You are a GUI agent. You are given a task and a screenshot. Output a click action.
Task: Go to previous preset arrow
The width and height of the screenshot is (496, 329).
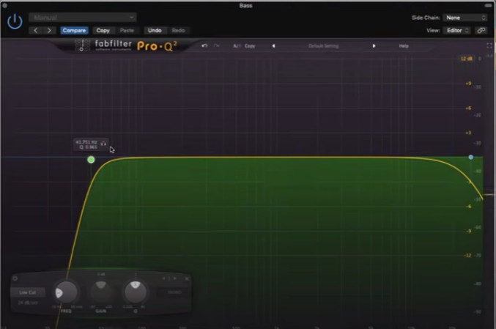pos(36,30)
